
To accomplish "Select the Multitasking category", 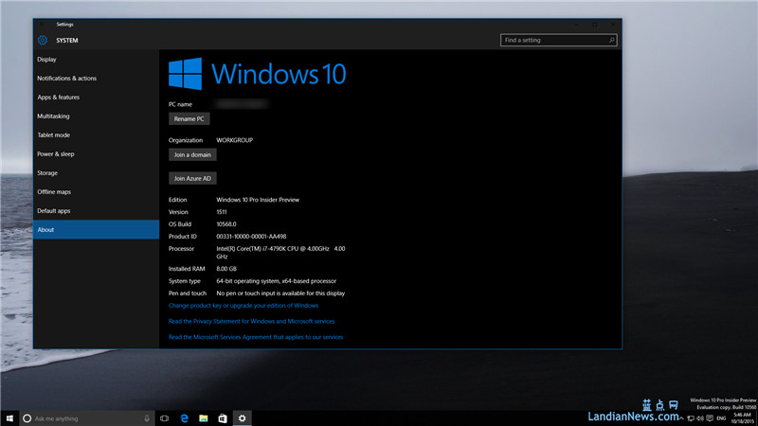I will 97,115.
